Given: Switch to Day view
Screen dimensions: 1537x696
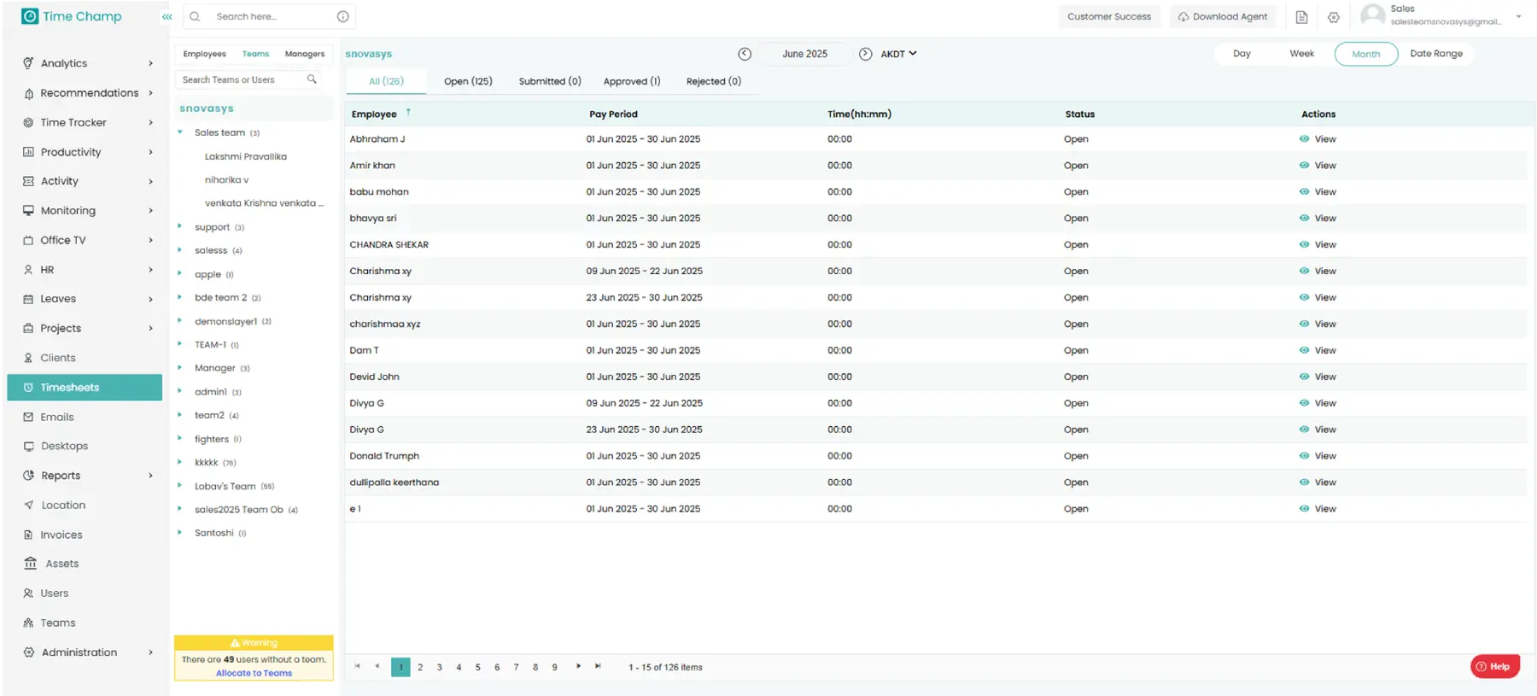Looking at the screenshot, I should [1242, 54].
